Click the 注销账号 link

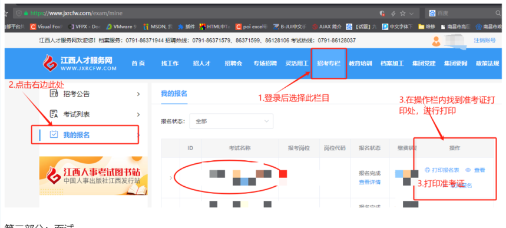484,41
